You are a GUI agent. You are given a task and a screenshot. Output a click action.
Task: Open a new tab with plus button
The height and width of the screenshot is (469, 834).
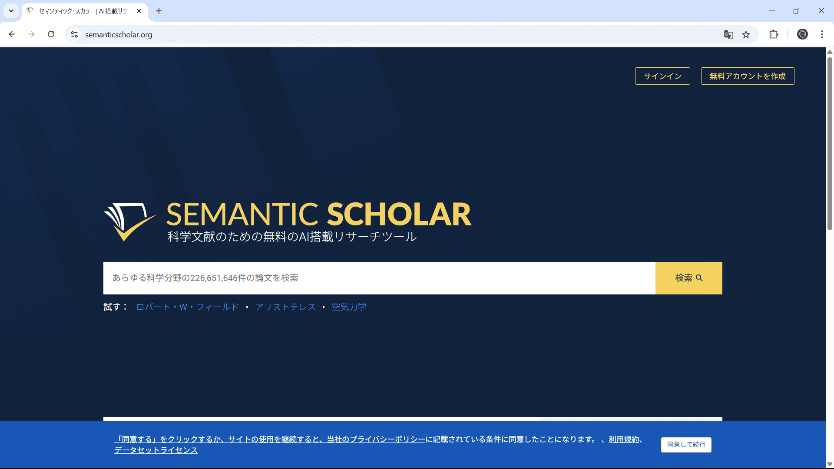click(x=159, y=11)
